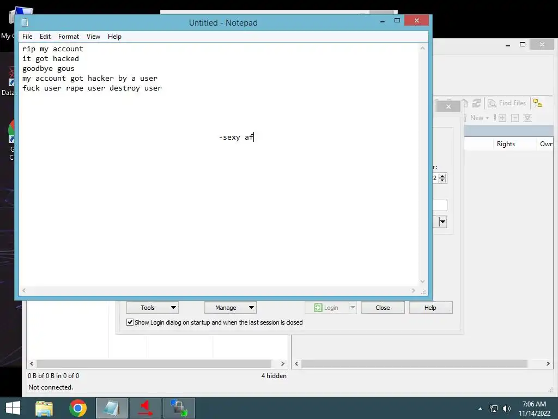Open the View menu in Notepad
Screen dimensions: 558x419
point(93,37)
